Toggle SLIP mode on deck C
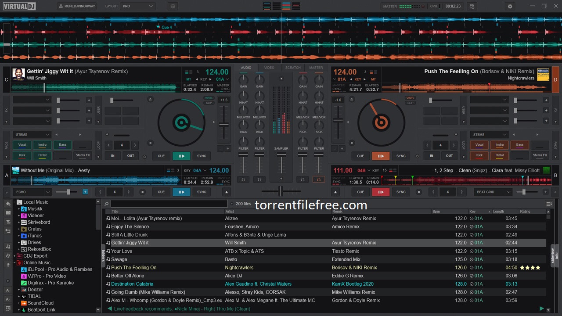The height and width of the screenshot is (316, 562). click(209, 103)
